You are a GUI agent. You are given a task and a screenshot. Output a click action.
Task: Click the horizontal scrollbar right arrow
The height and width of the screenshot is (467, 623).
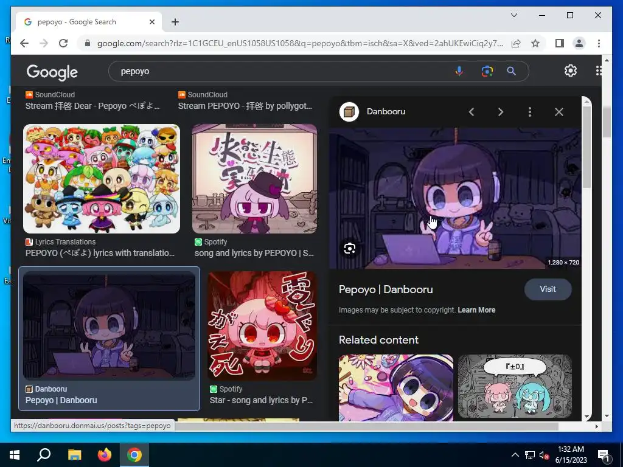pos(596,426)
